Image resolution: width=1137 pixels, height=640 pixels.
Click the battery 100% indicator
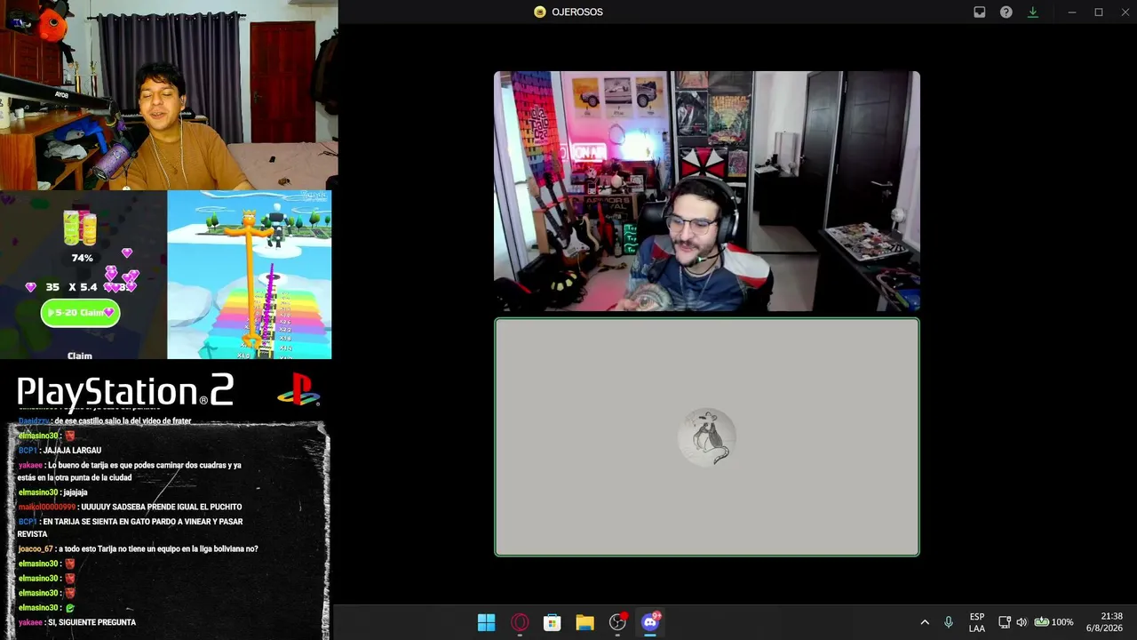coord(1054,622)
